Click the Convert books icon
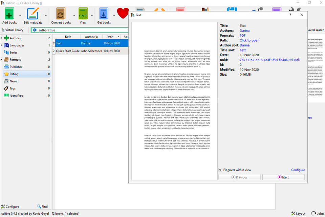 61,14
